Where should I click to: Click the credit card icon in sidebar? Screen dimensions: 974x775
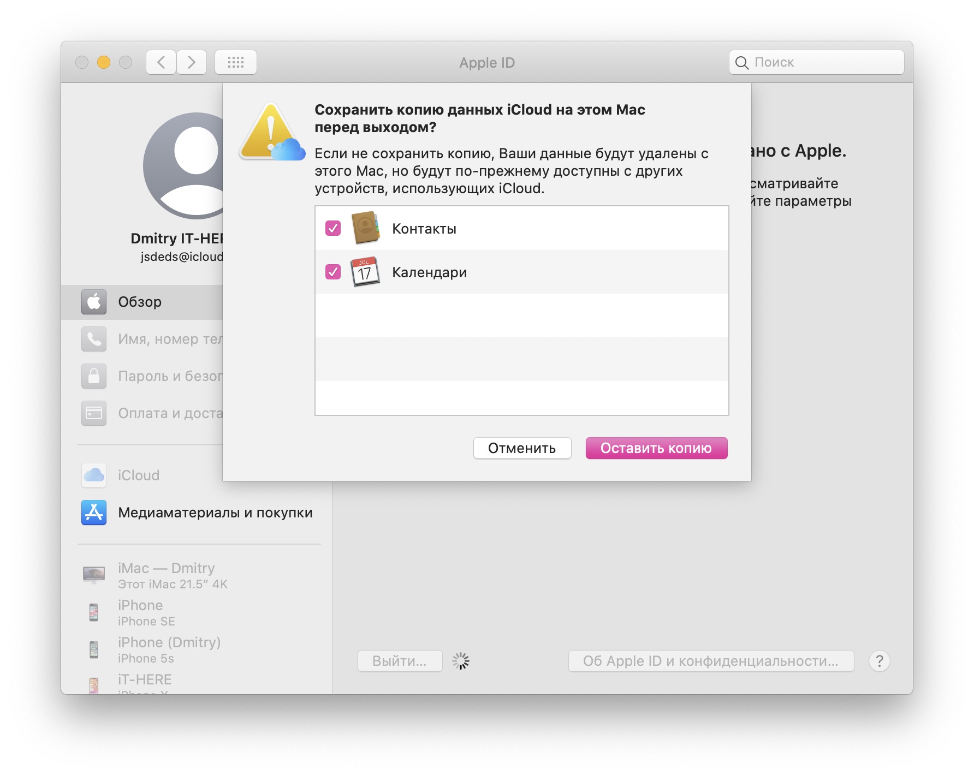pos(94,413)
